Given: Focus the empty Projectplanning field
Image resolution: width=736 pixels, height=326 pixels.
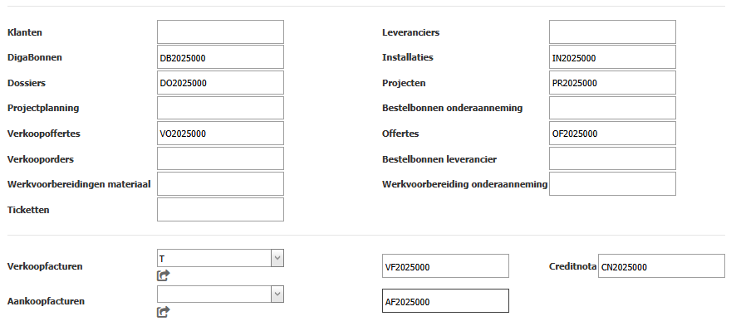Looking at the screenshot, I should (220, 108).
